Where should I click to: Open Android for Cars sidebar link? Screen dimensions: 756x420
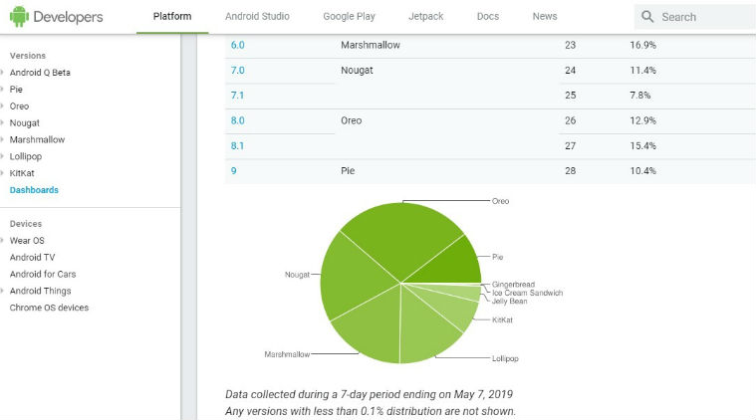click(43, 274)
